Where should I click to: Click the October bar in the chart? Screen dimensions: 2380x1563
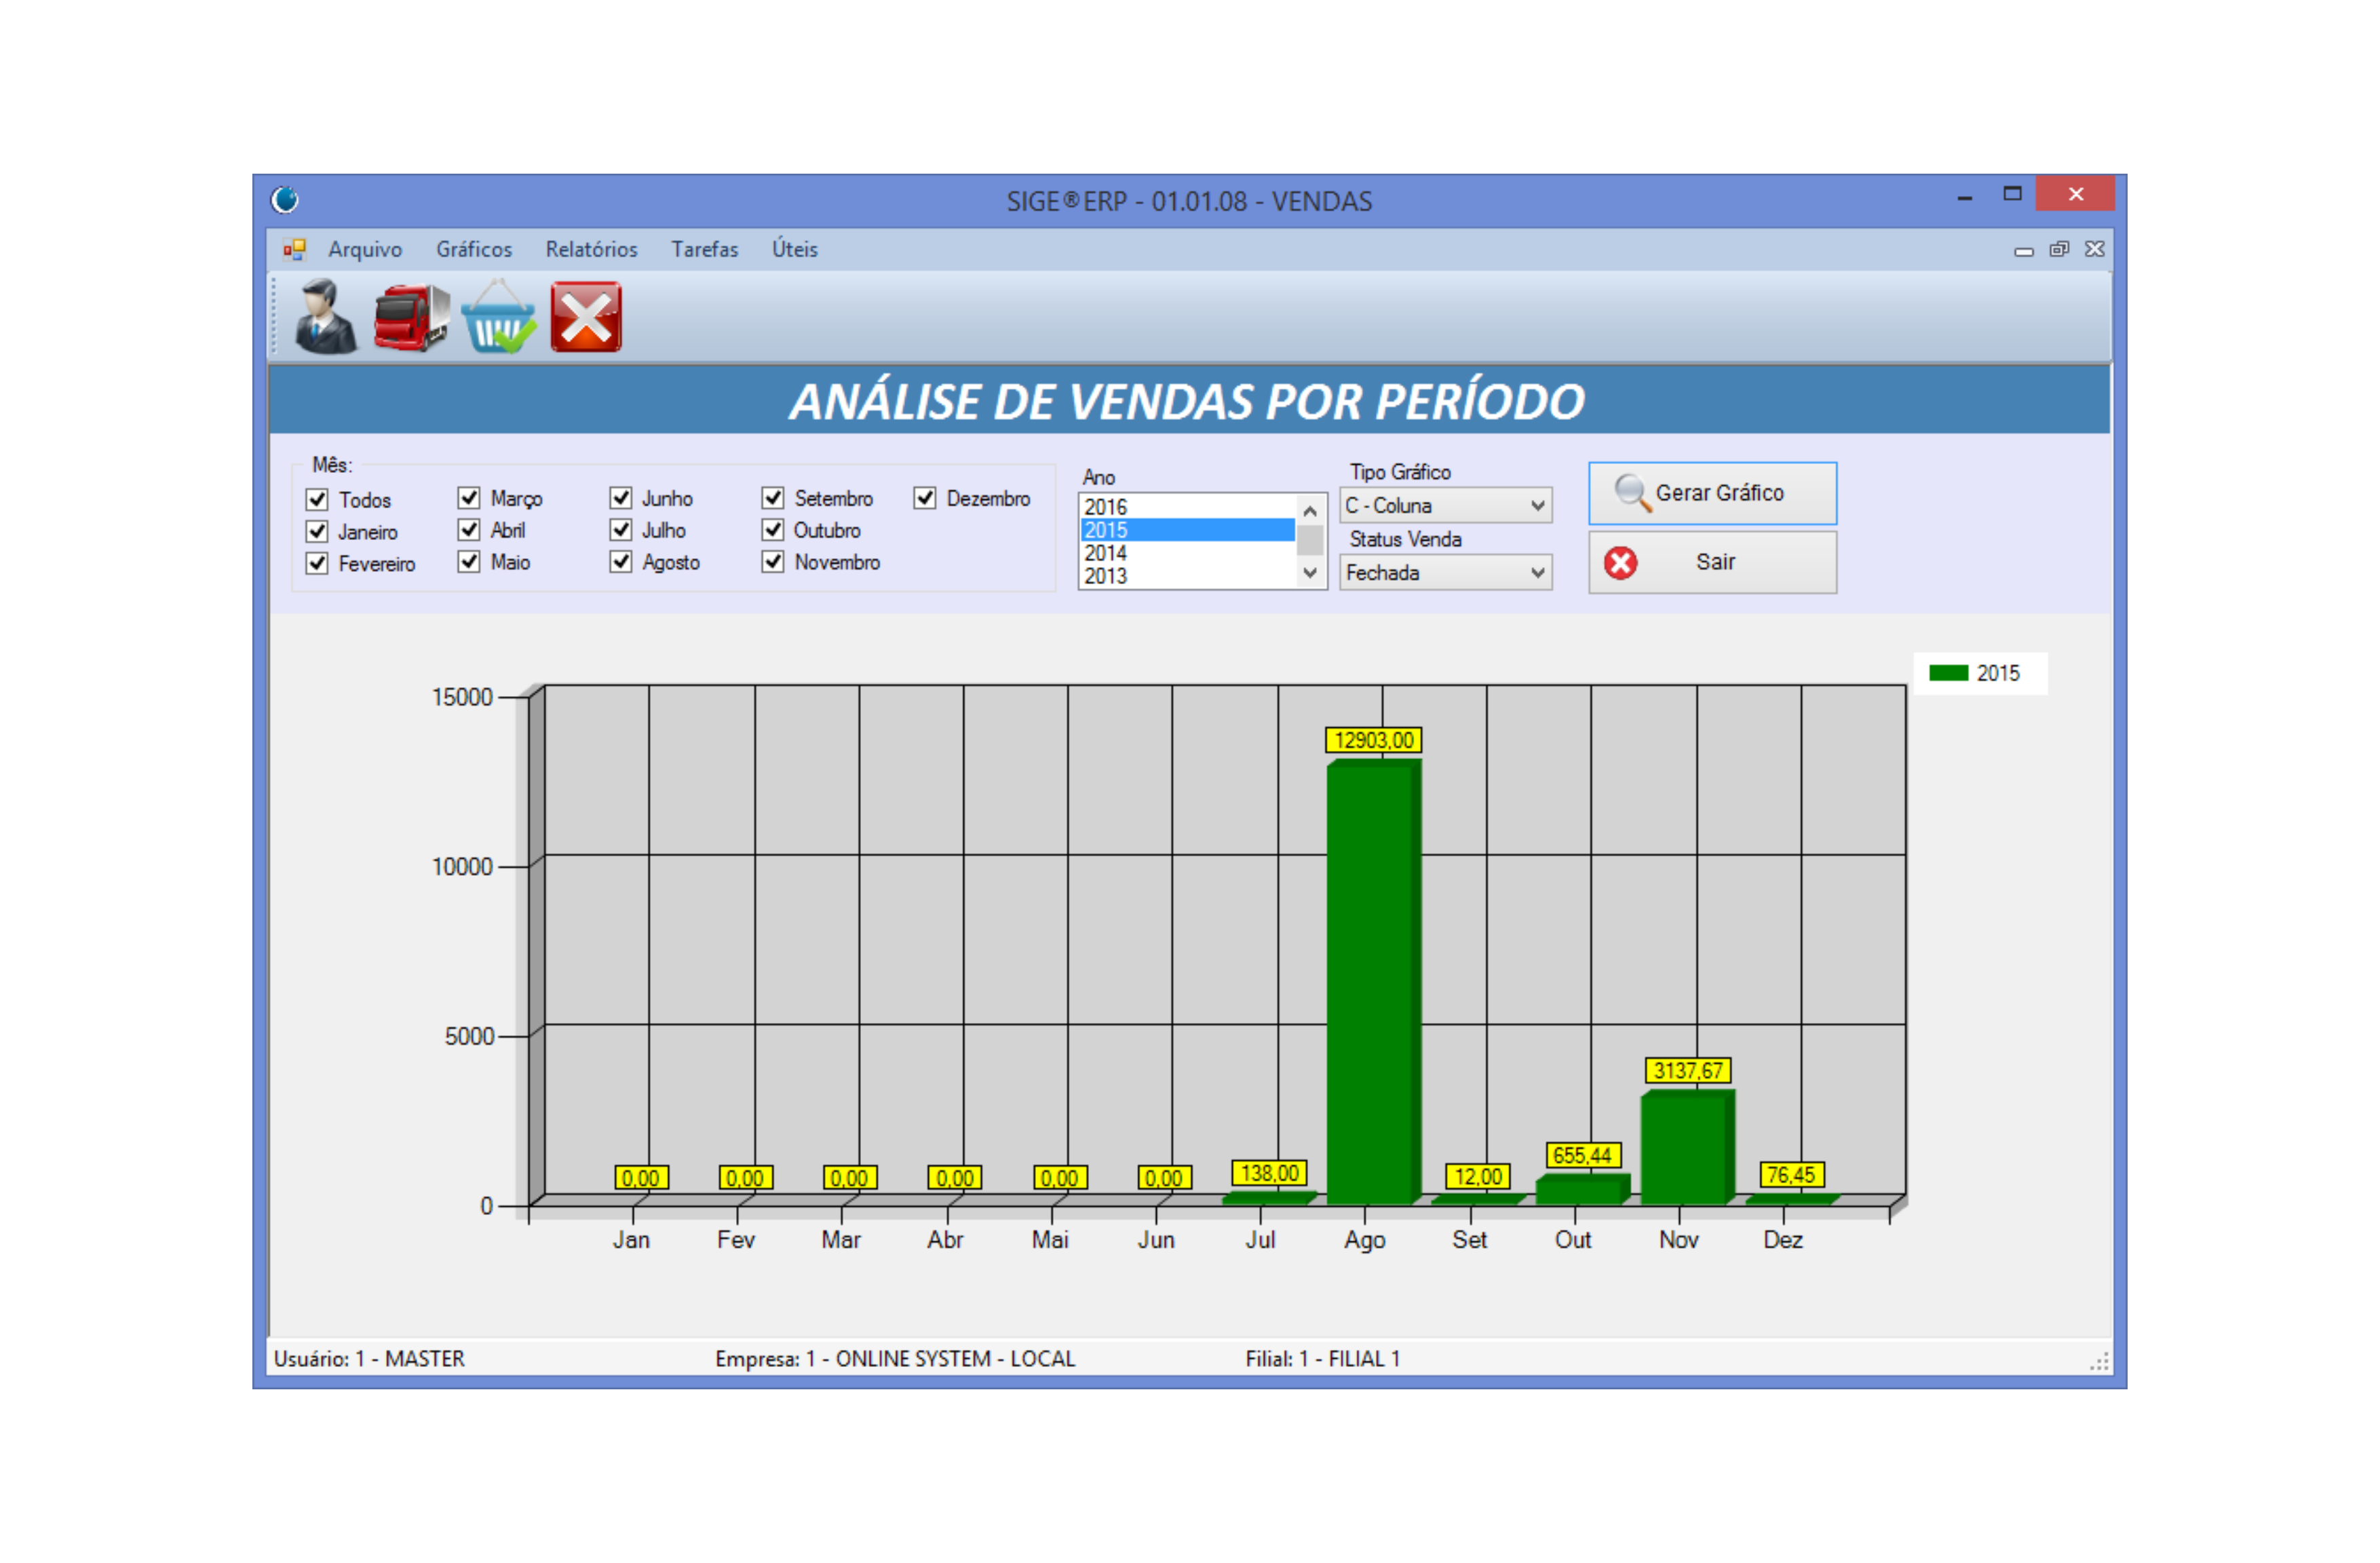pos(1583,1190)
